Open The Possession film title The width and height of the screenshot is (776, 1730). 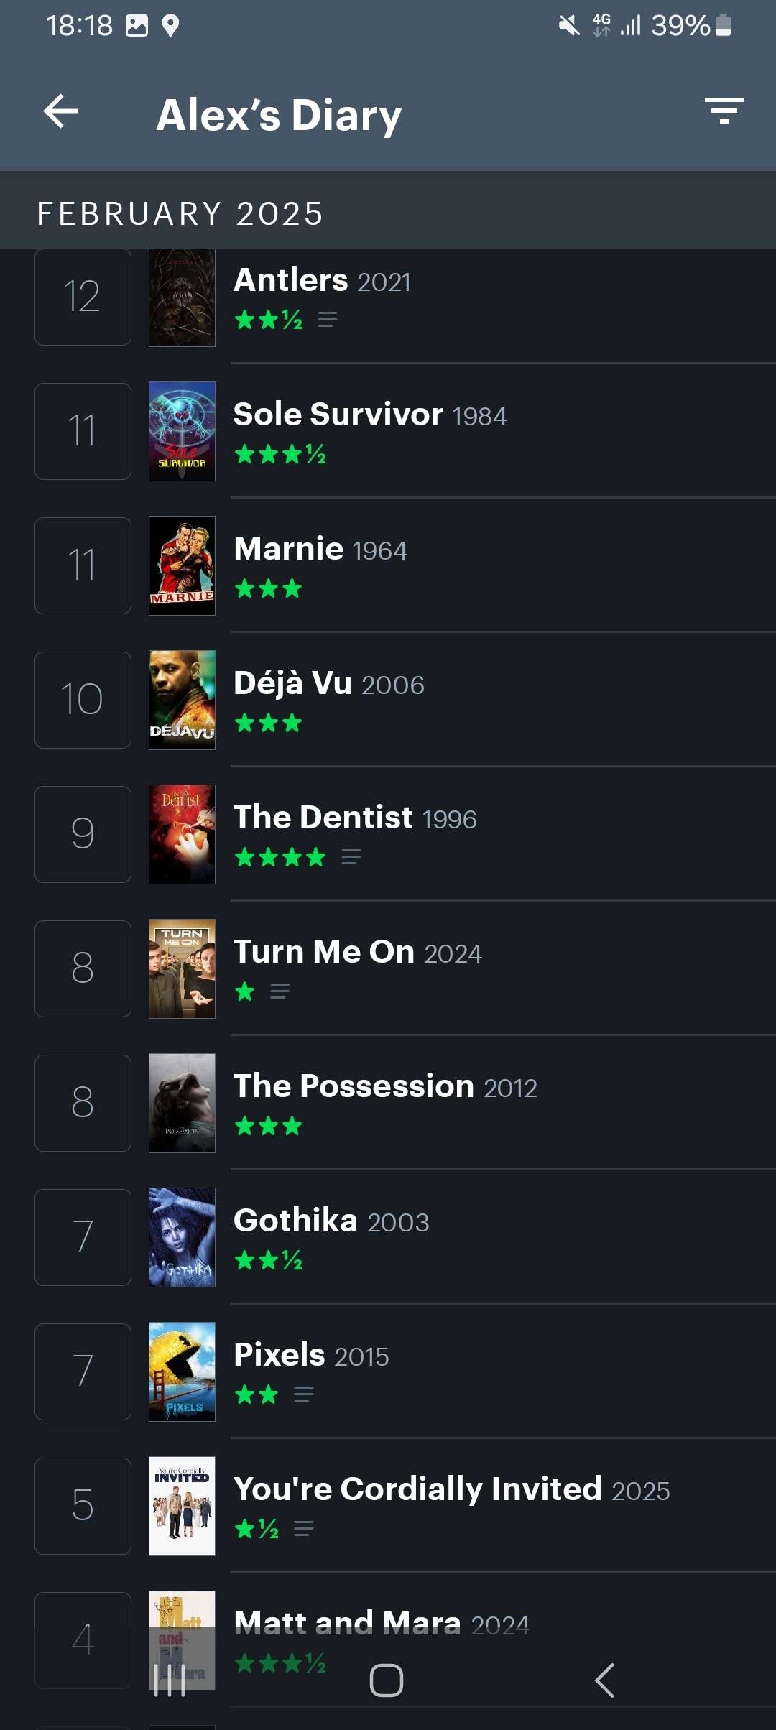(x=354, y=1086)
